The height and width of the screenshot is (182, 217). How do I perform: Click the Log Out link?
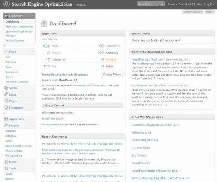(x=209, y=4)
